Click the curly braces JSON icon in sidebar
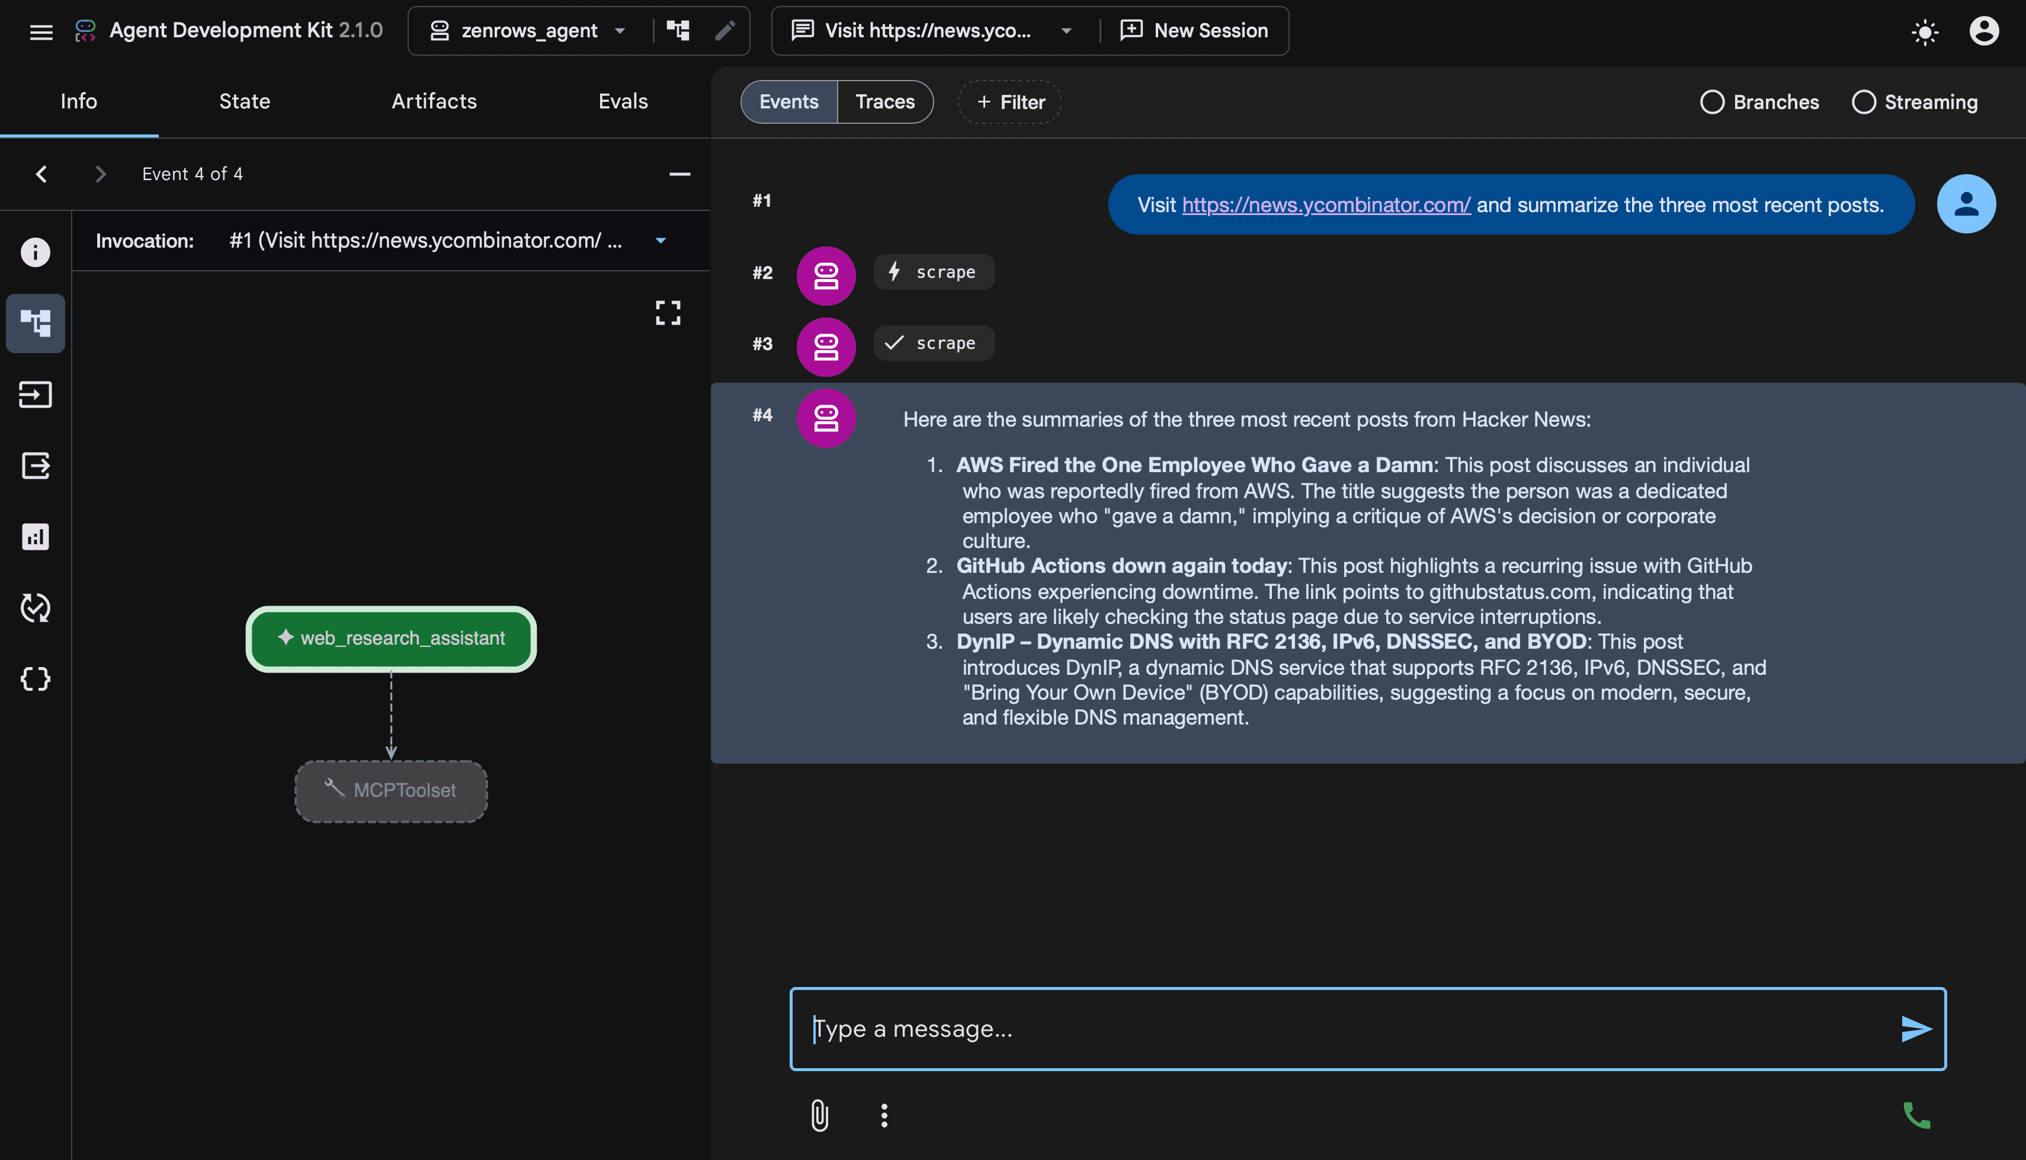The width and height of the screenshot is (2026, 1160). (x=35, y=679)
